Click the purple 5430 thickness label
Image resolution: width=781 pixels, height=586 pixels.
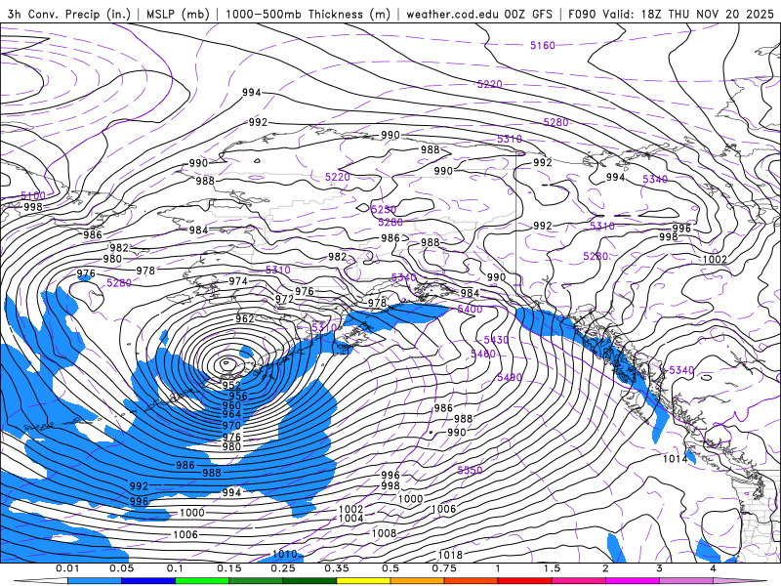(496, 340)
